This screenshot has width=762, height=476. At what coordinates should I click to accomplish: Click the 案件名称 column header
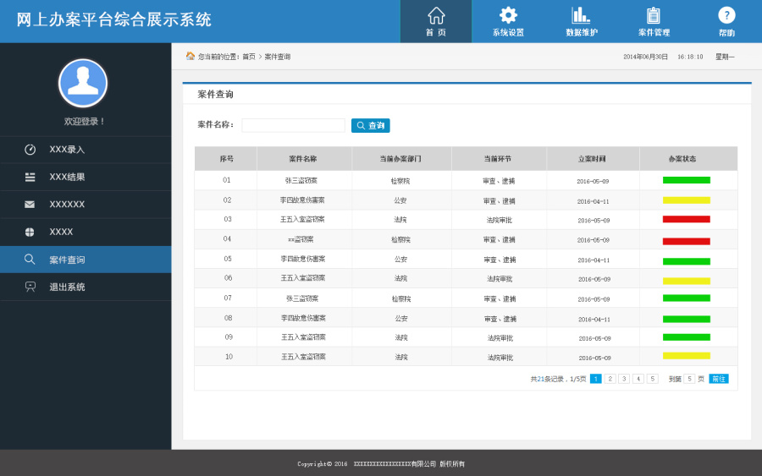(x=303, y=159)
